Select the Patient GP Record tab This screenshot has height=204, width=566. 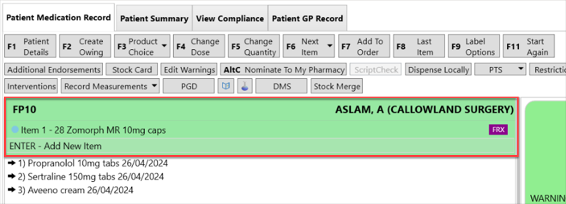[307, 19]
